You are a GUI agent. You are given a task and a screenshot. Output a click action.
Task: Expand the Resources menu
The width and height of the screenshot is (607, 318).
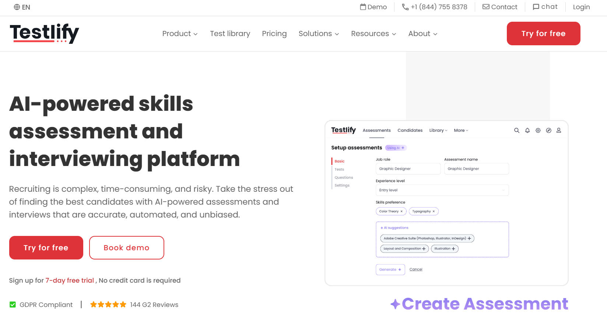click(374, 33)
